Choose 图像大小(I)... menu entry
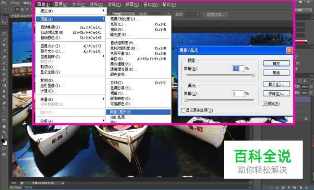This screenshot has height=190, width=314. [x=71, y=46]
